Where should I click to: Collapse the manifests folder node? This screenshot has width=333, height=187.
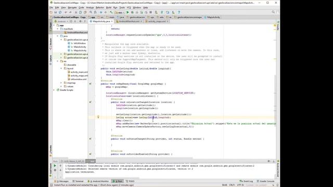[58, 29]
